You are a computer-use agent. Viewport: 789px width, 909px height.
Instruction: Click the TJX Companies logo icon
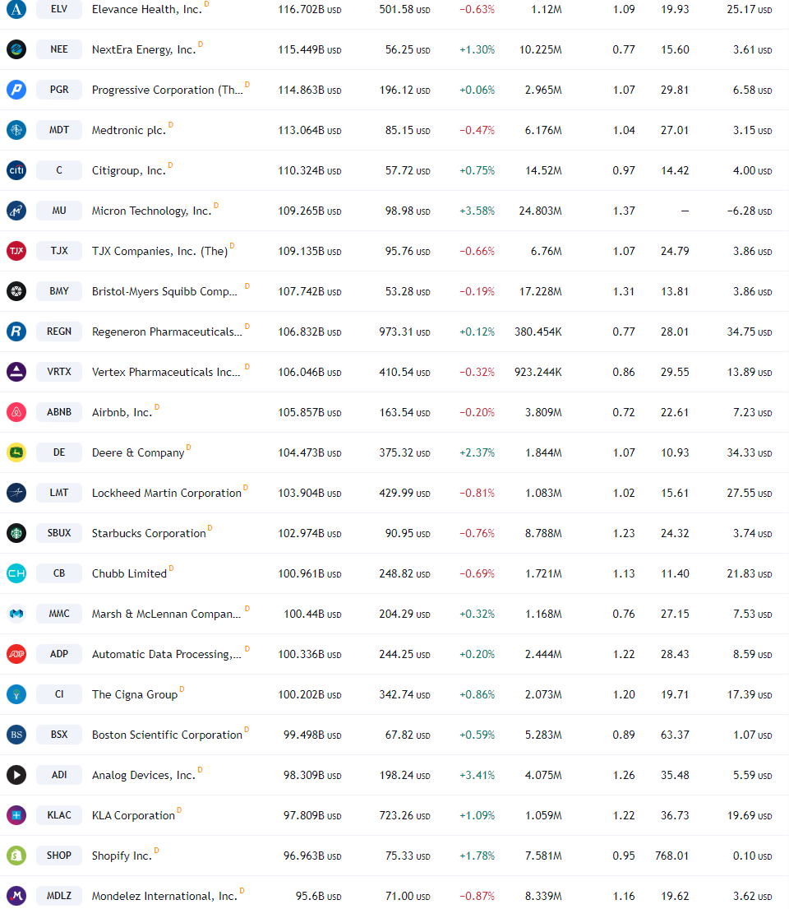(x=16, y=250)
